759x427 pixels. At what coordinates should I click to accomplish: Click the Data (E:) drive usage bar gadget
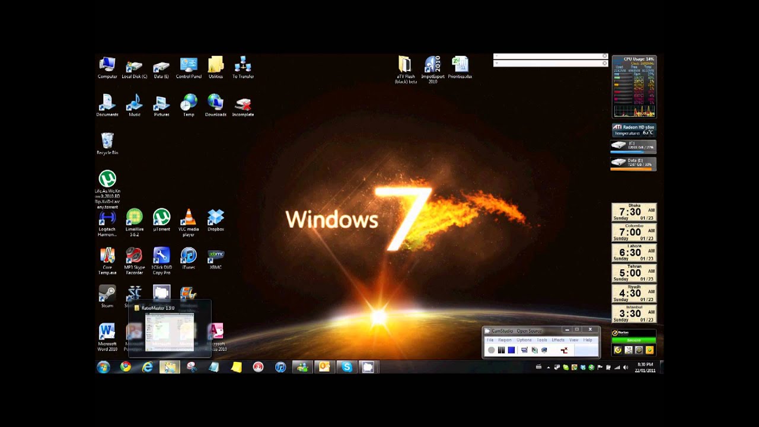pyautogui.click(x=634, y=164)
